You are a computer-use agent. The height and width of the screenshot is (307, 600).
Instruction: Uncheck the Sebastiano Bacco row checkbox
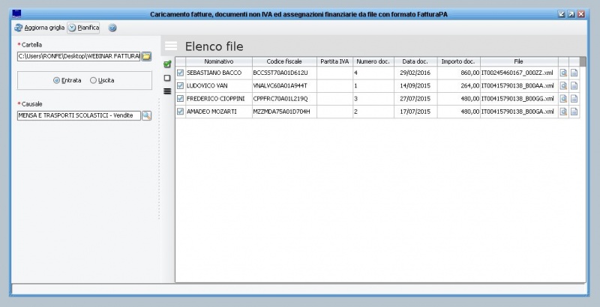pos(180,73)
